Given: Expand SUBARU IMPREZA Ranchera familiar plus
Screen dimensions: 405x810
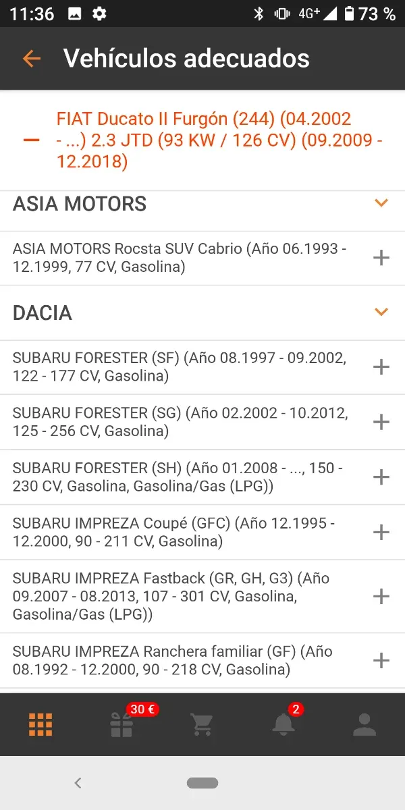Looking at the screenshot, I should point(381,660).
